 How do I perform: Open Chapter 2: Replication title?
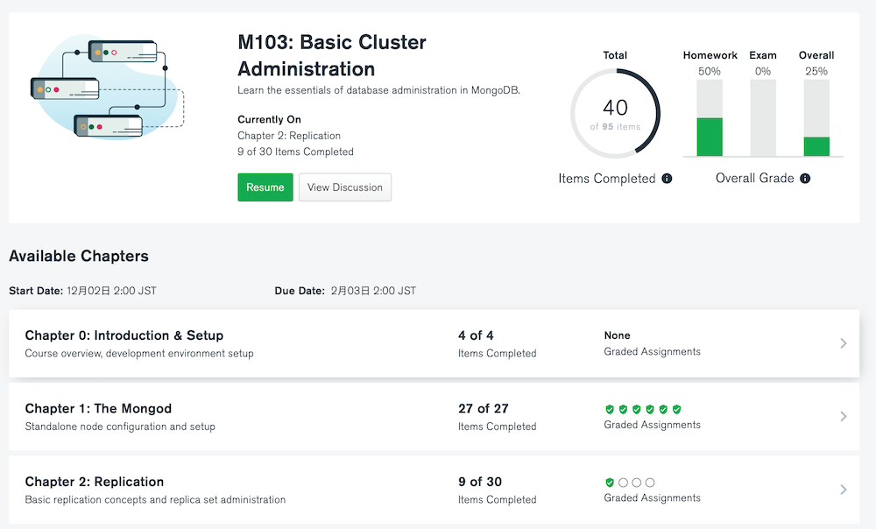coord(95,482)
